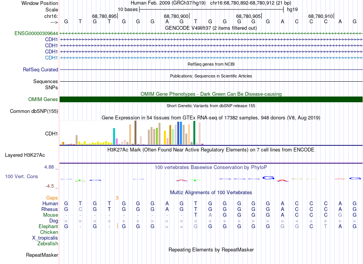The height and width of the screenshot is (264, 363).
Task: Click the 10 bases scale bar
Action: tap(211, 9)
